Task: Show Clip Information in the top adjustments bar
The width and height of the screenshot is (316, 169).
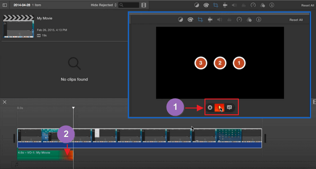Action: point(272,5)
